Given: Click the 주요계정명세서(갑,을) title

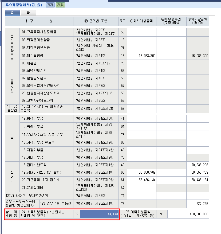Looking at the screenshot, I should [24, 5].
